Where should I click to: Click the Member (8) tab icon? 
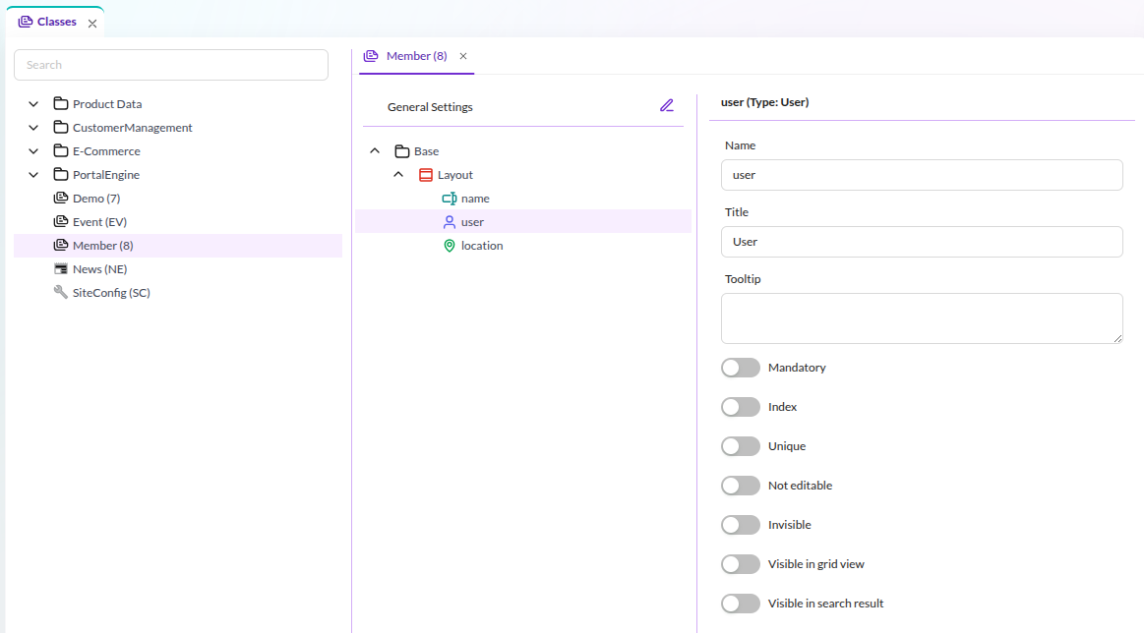(x=371, y=56)
